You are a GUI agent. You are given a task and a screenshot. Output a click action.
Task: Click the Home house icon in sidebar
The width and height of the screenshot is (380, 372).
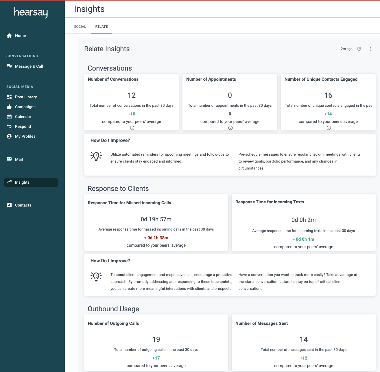[9, 36]
